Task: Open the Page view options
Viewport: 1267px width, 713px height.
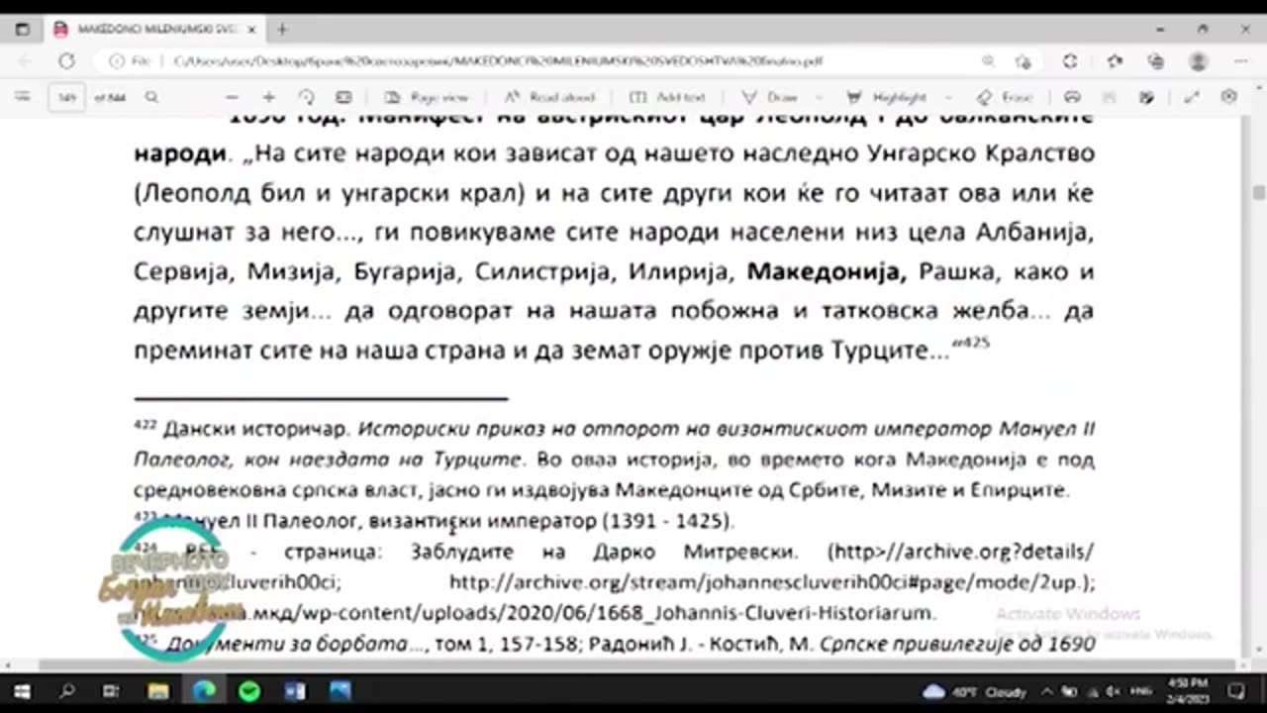Action: coord(427,97)
